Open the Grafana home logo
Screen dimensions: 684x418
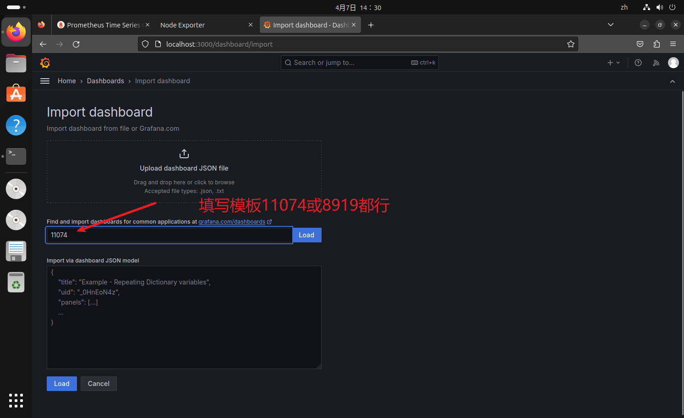(45, 63)
